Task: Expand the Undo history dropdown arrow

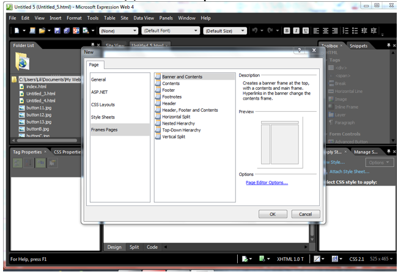Action: tap(262, 31)
